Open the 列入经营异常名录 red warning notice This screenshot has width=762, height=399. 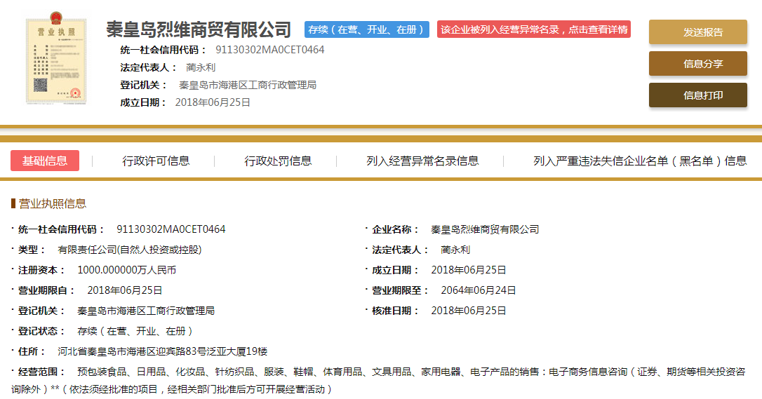(534, 29)
